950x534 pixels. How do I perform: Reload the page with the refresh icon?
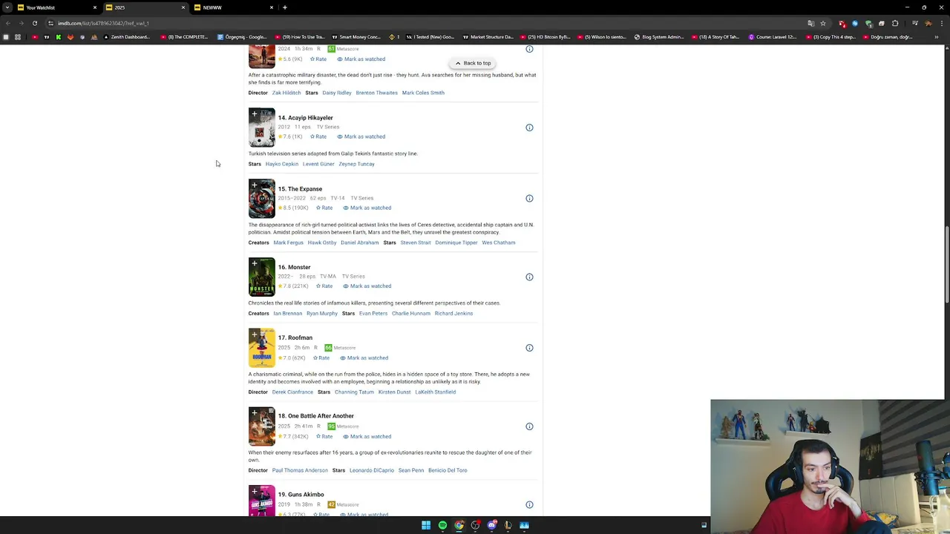pyautogui.click(x=35, y=23)
